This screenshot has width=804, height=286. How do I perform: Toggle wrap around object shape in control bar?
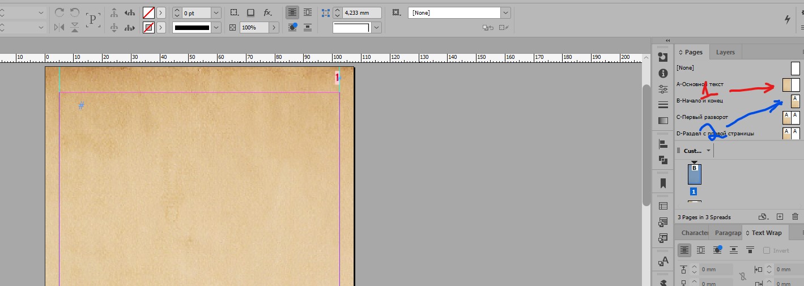point(292,27)
